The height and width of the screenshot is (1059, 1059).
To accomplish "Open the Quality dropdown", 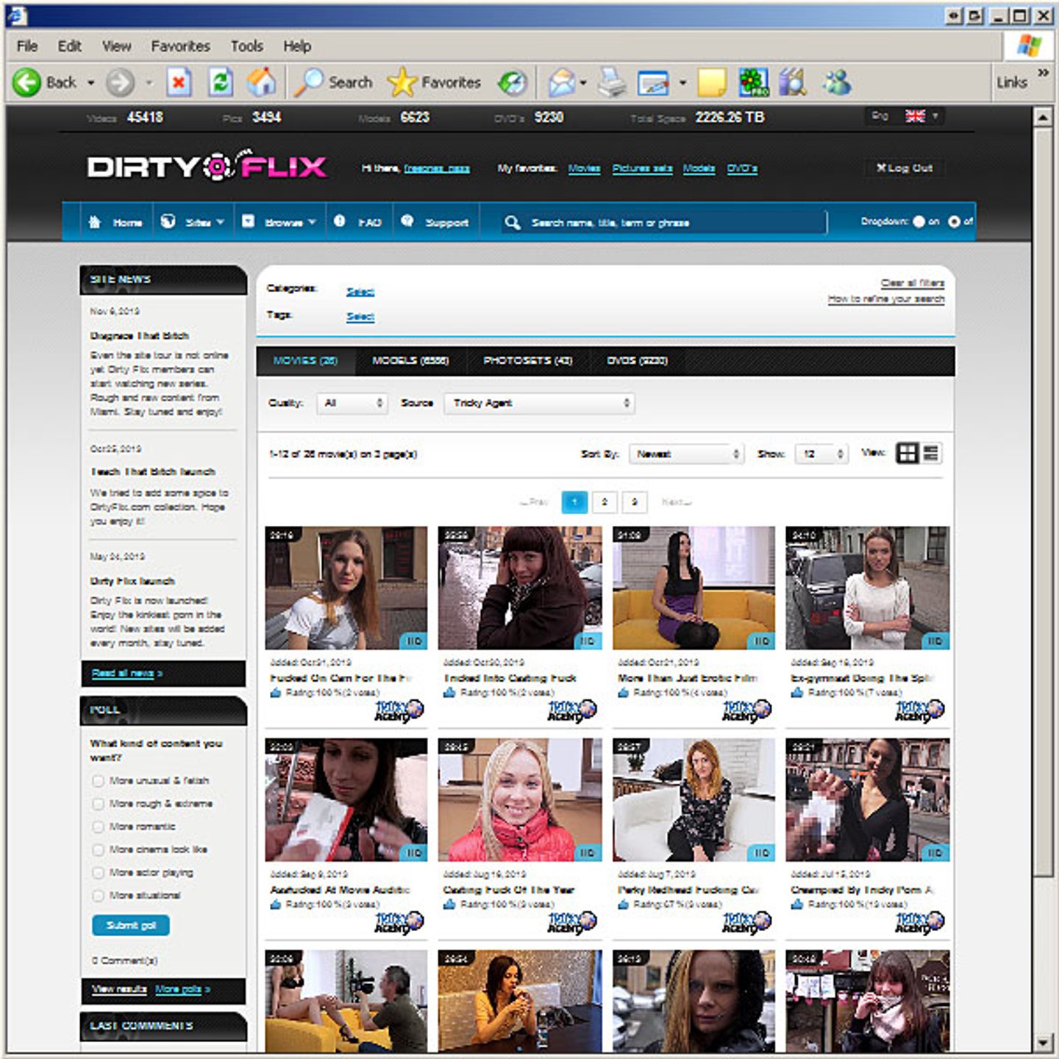I will [353, 403].
